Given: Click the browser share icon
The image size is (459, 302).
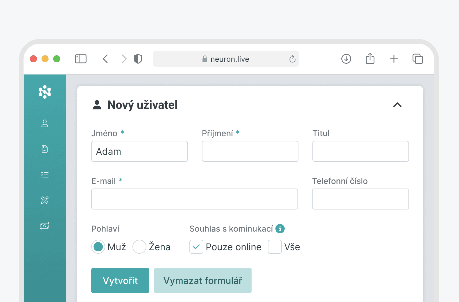Looking at the screenshot, I should (370, 59).
